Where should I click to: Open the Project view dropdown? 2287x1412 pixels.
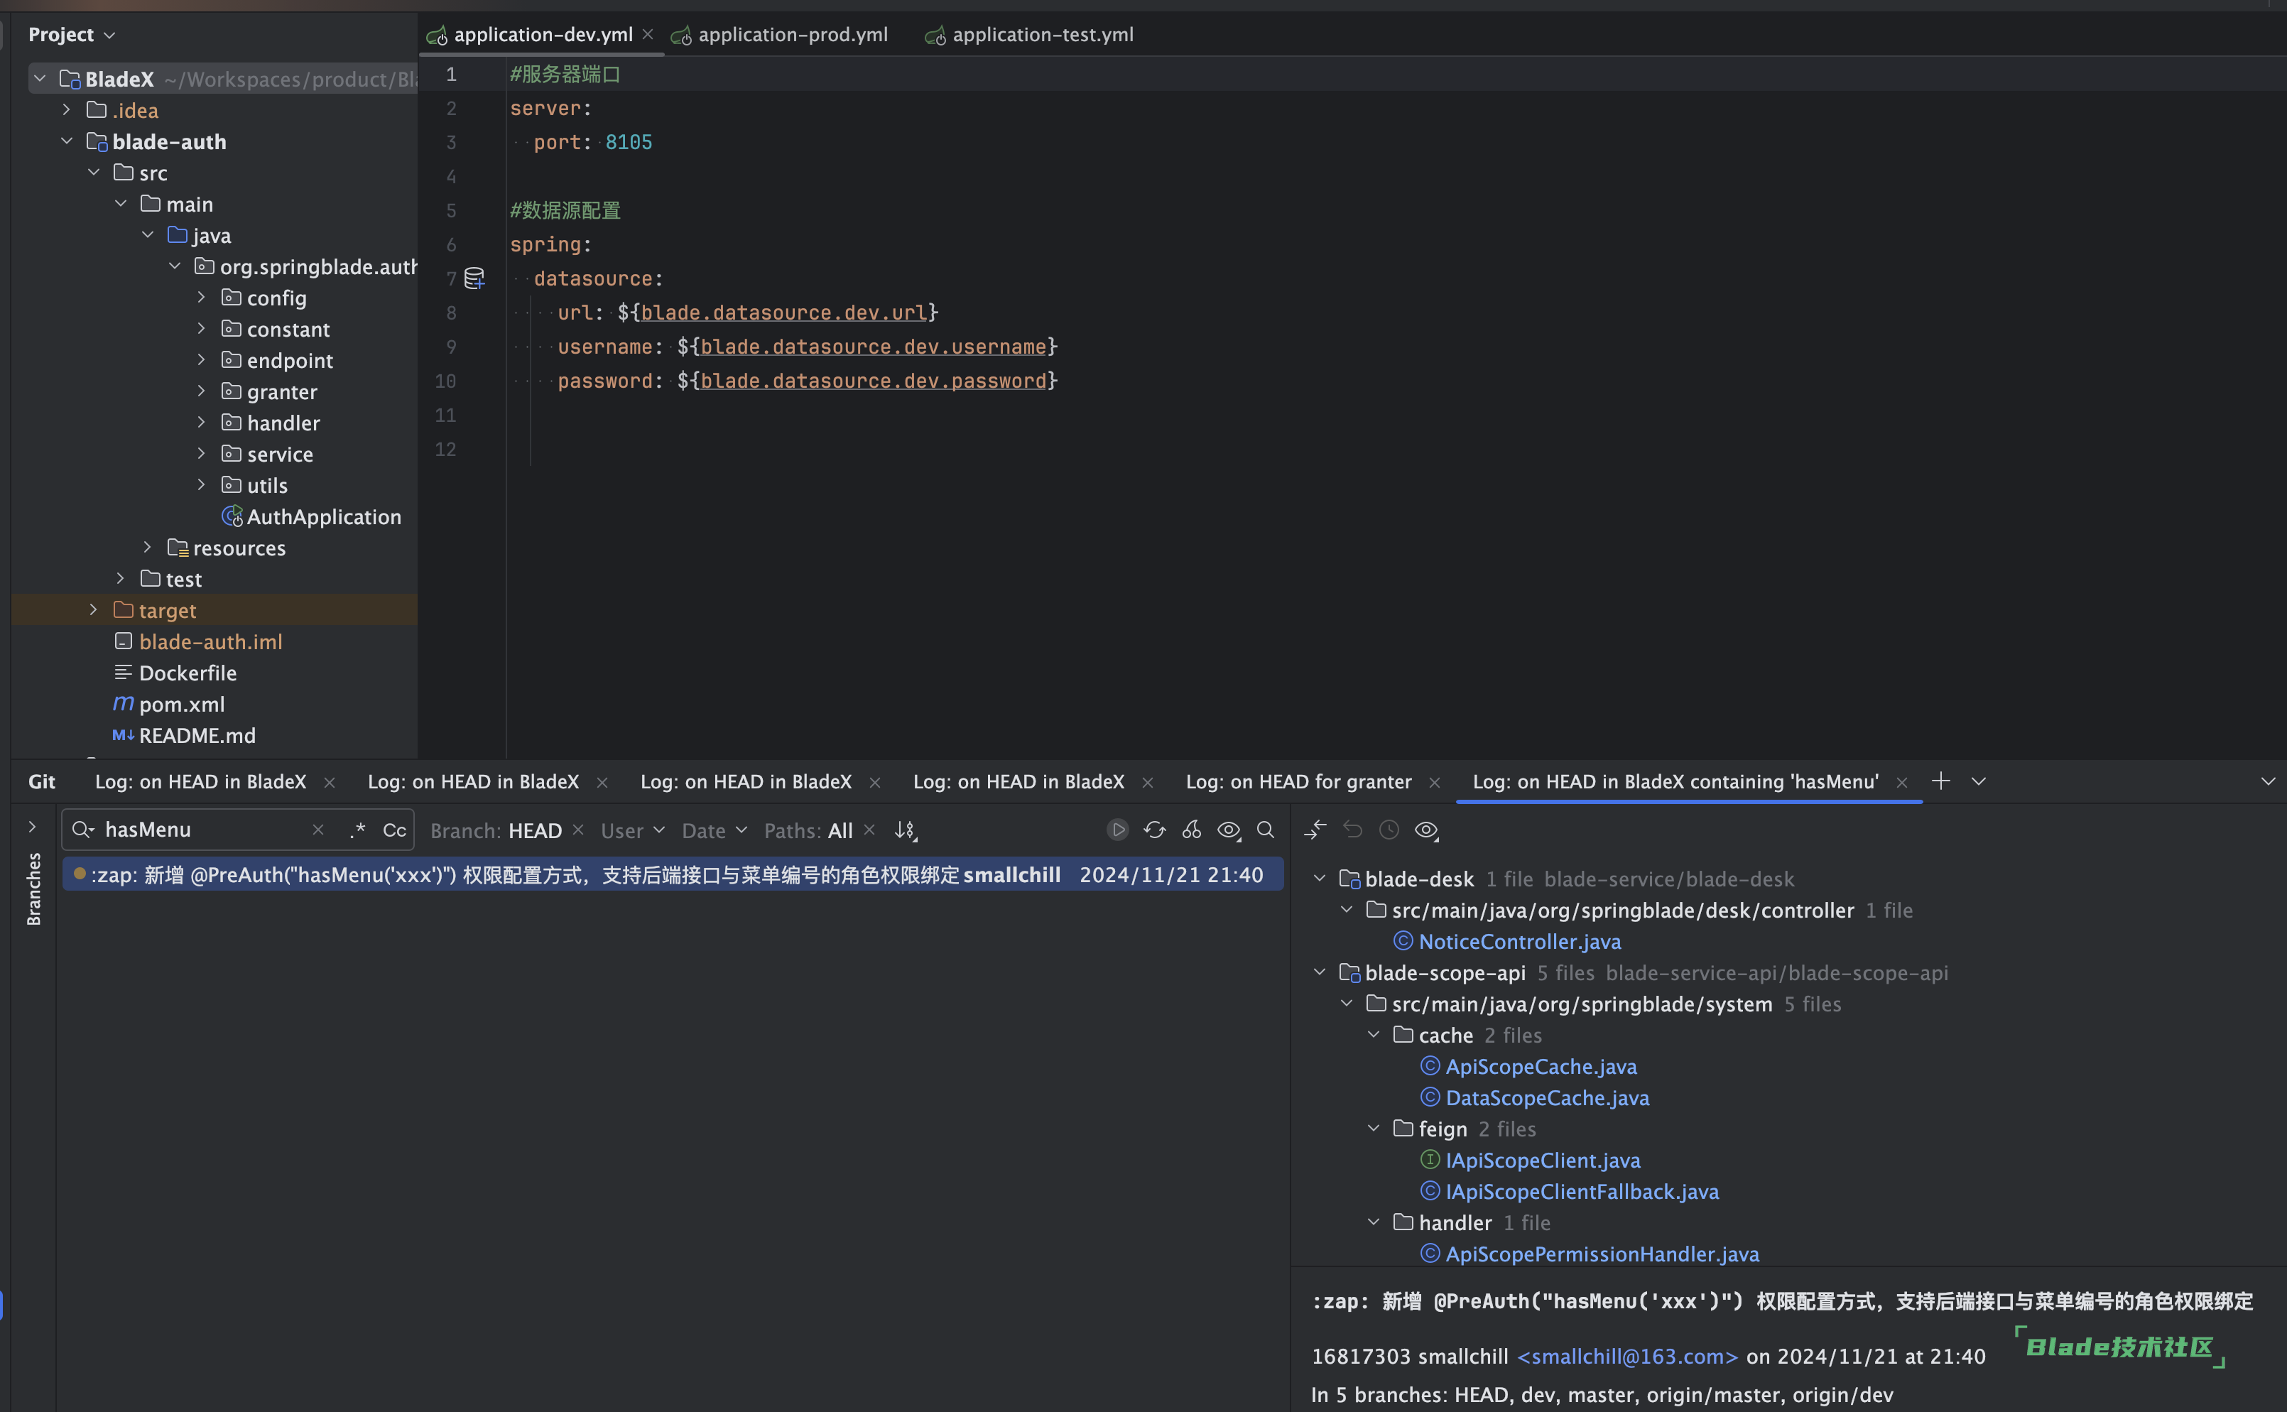point(72,35)
